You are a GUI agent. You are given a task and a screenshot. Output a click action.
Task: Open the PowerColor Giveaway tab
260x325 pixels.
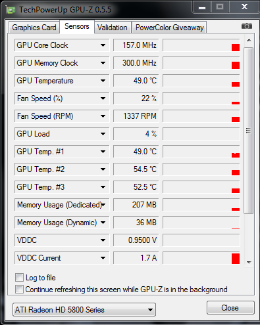click(x=169, y=28)
